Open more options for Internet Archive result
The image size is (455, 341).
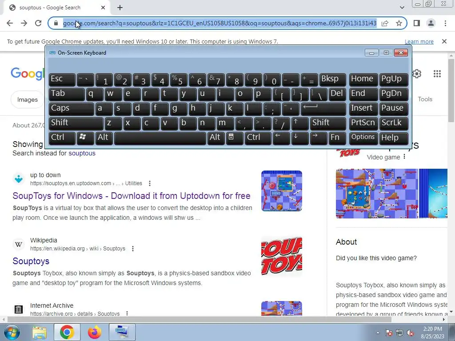(127, 313)
